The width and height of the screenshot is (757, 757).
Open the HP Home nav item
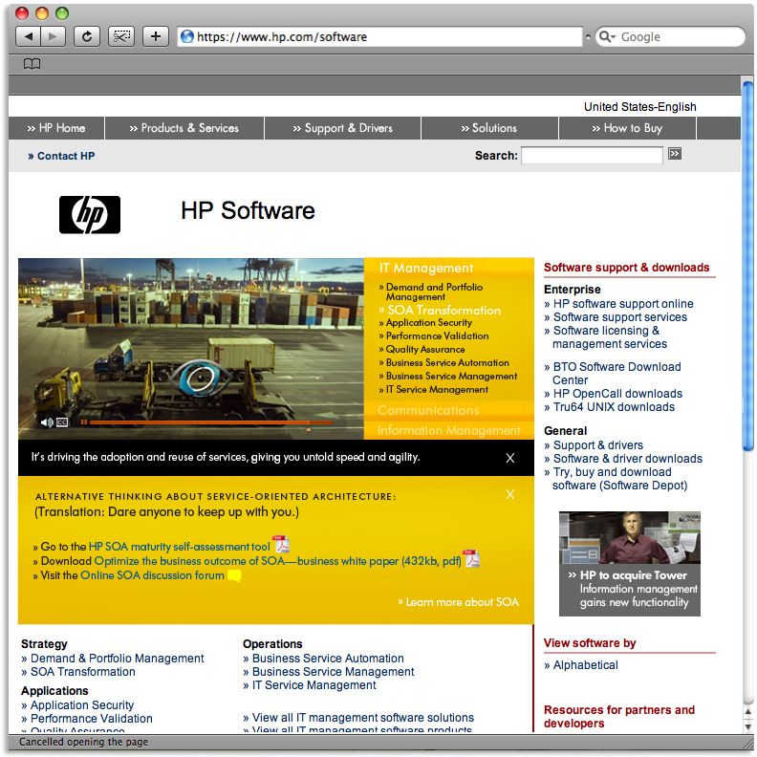(x=56, y=128)
